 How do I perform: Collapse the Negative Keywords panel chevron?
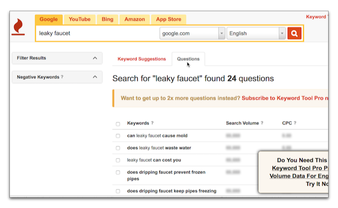tap(95, 77)
